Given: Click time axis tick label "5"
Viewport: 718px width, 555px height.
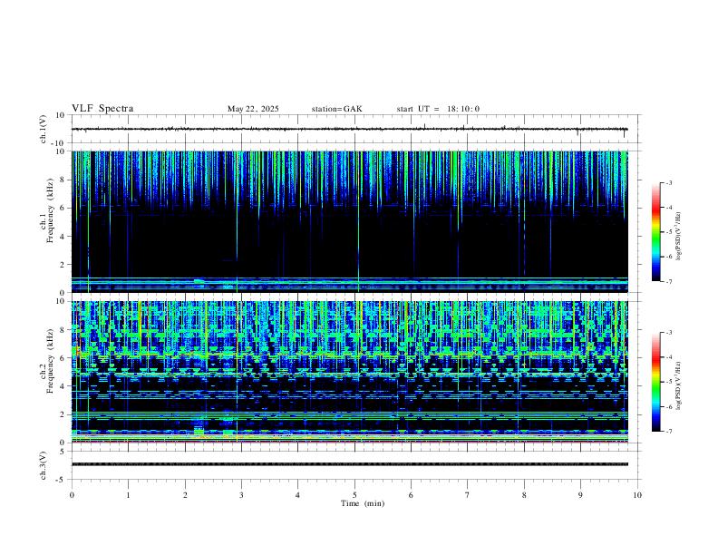Looking at the screenshot, I should coord(354,495).
